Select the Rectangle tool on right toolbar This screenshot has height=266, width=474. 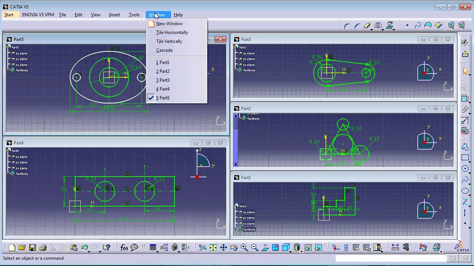pyautogui.click(x=465, y=158)
